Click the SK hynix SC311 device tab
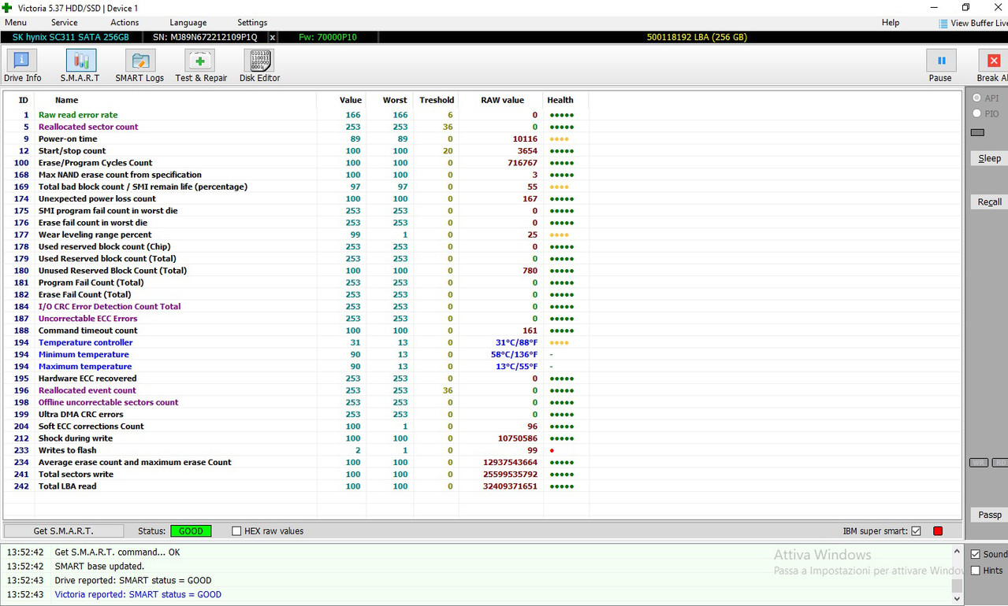Image resolution: width=1008 pixels, height=606 pixels. coord(71,37)
